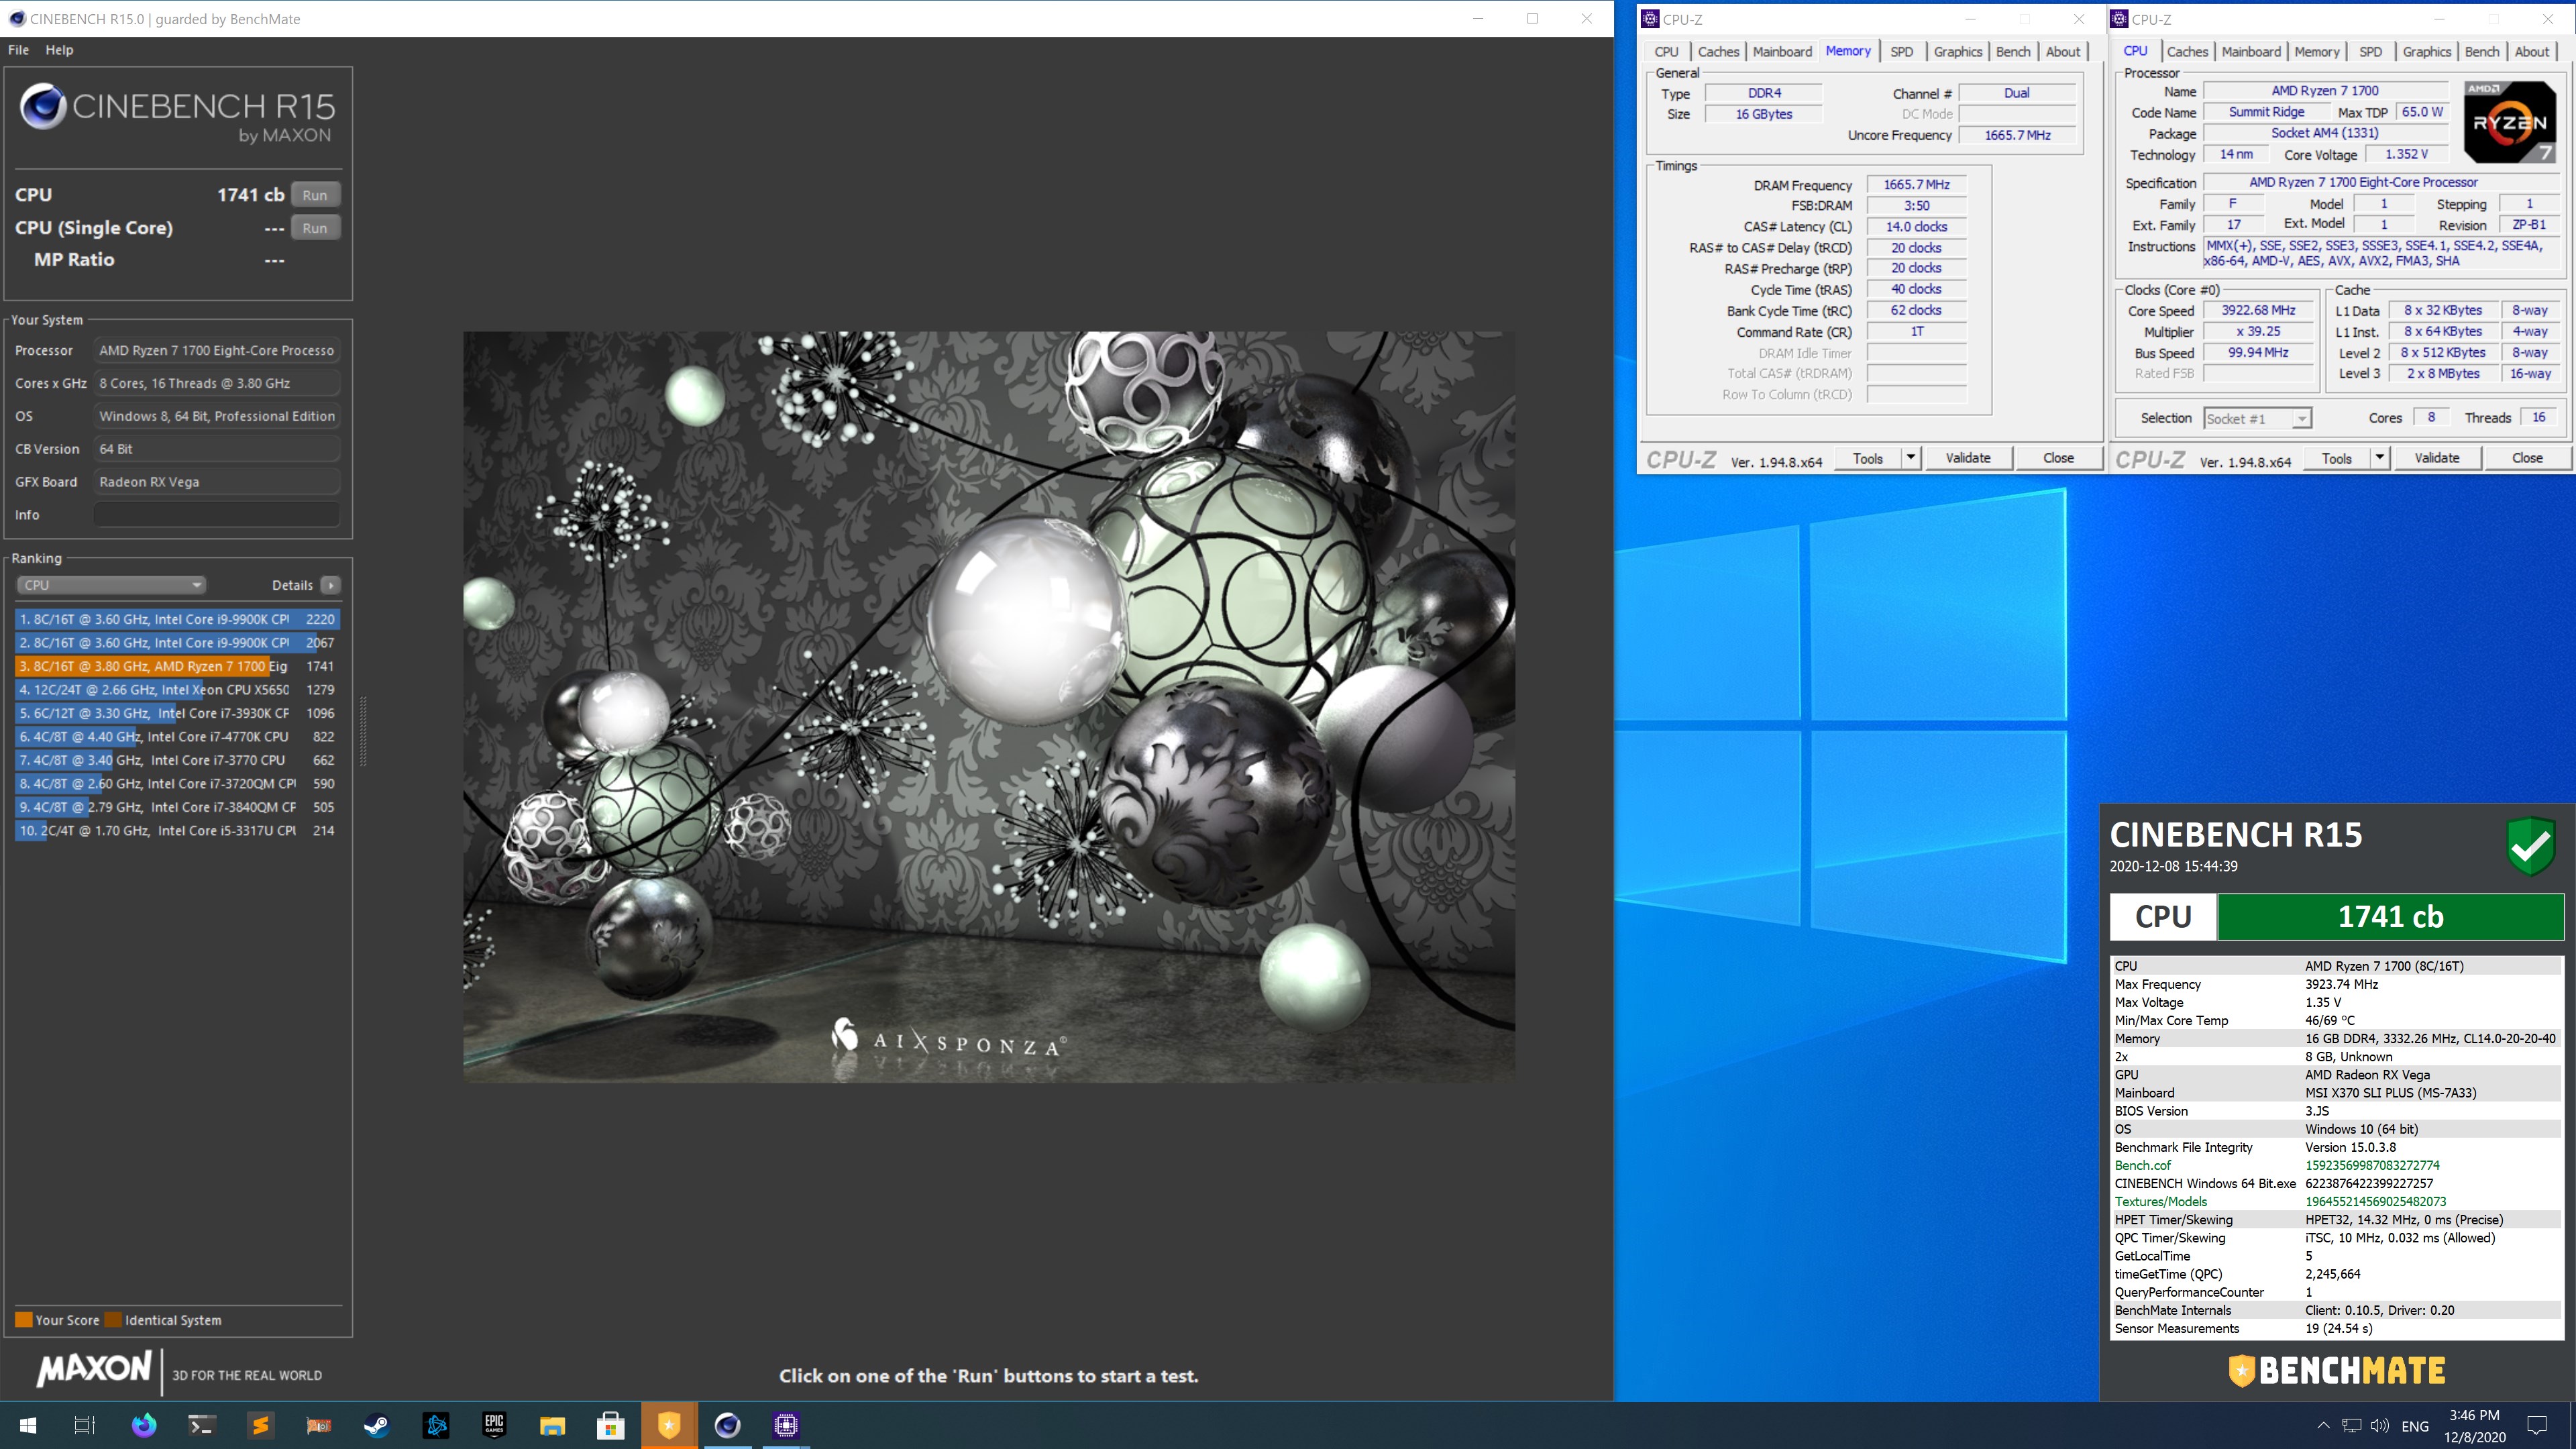Open the notification center icon

(x=2536, y=1425)
